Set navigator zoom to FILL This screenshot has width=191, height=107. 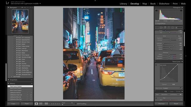point(25,7)
